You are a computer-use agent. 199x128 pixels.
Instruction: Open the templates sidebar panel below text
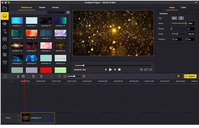click(5, 39)
